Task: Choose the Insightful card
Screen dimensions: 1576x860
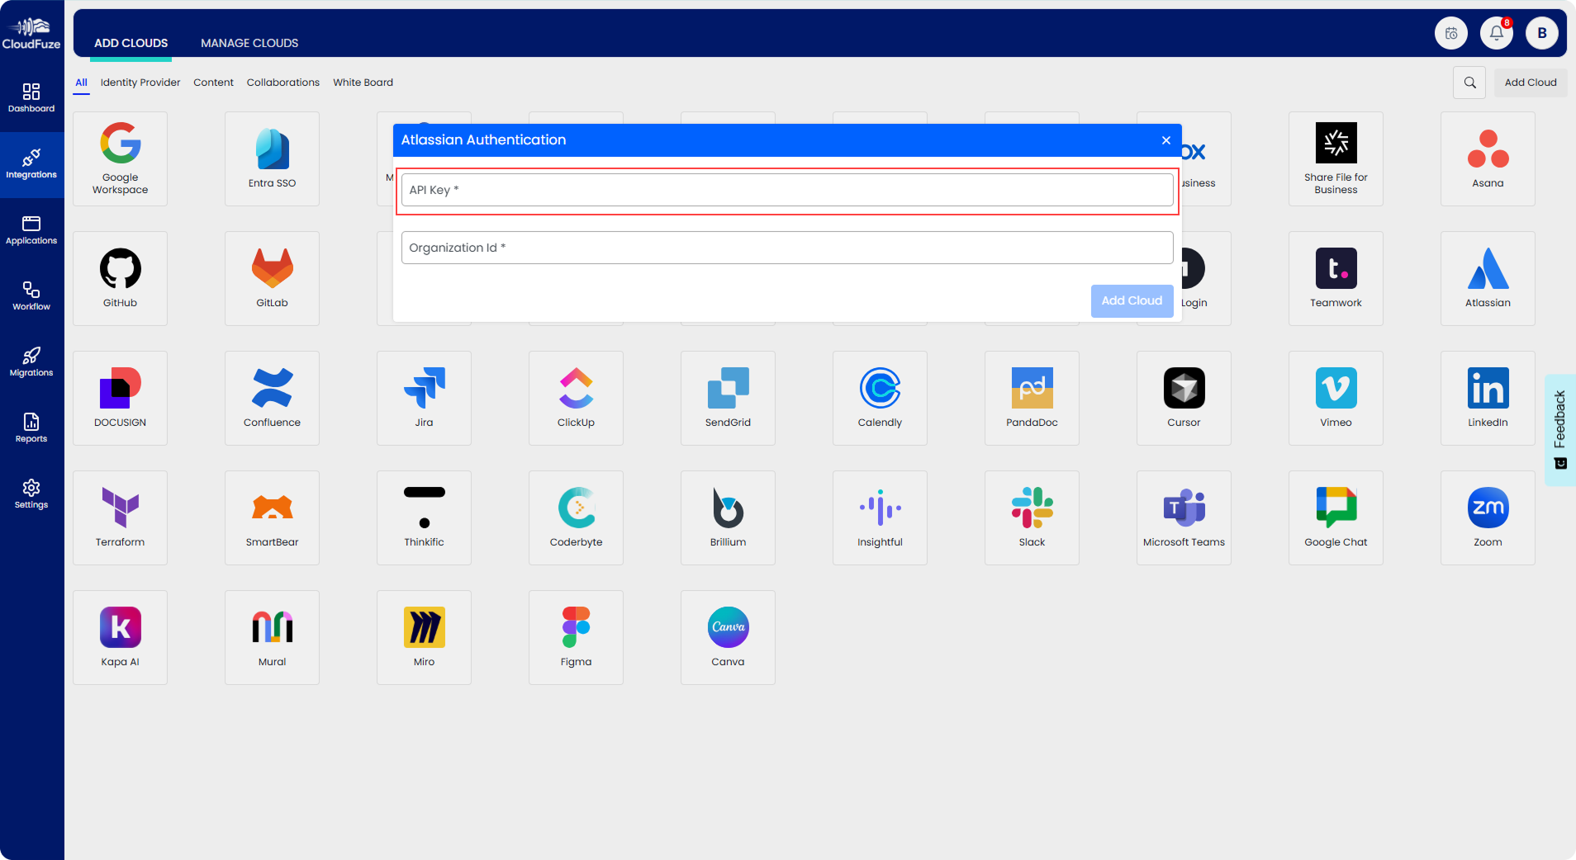Action: click(880, 517)
